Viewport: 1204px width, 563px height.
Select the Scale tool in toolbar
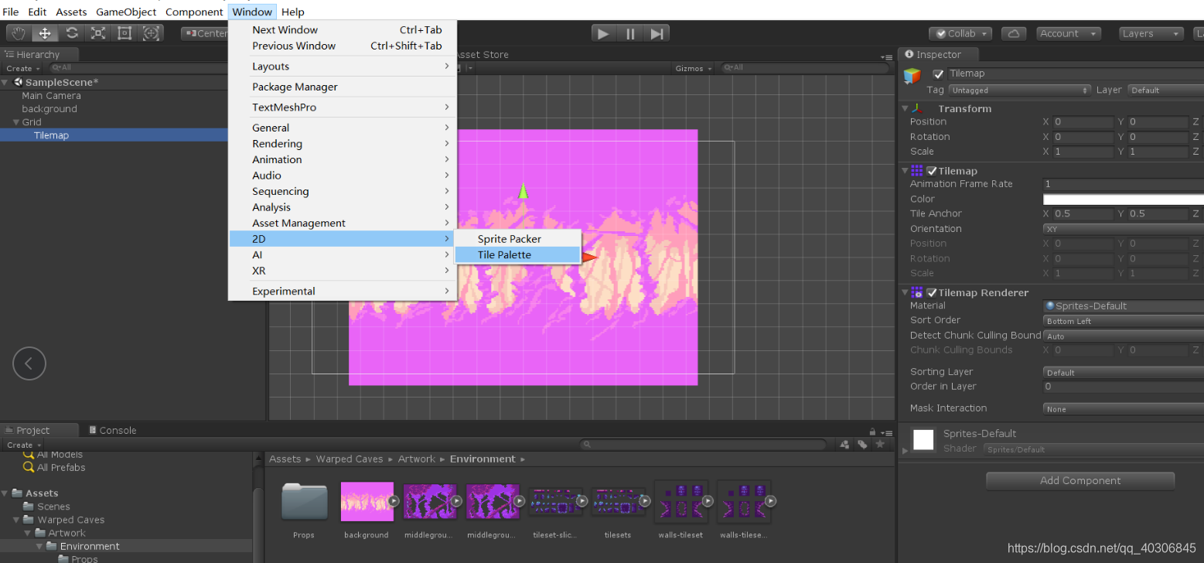[98, 33]
